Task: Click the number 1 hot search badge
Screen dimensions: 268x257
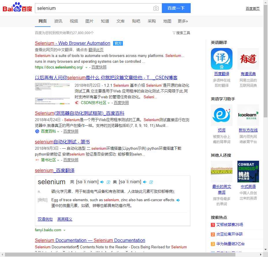Action: tap(213, 225)
